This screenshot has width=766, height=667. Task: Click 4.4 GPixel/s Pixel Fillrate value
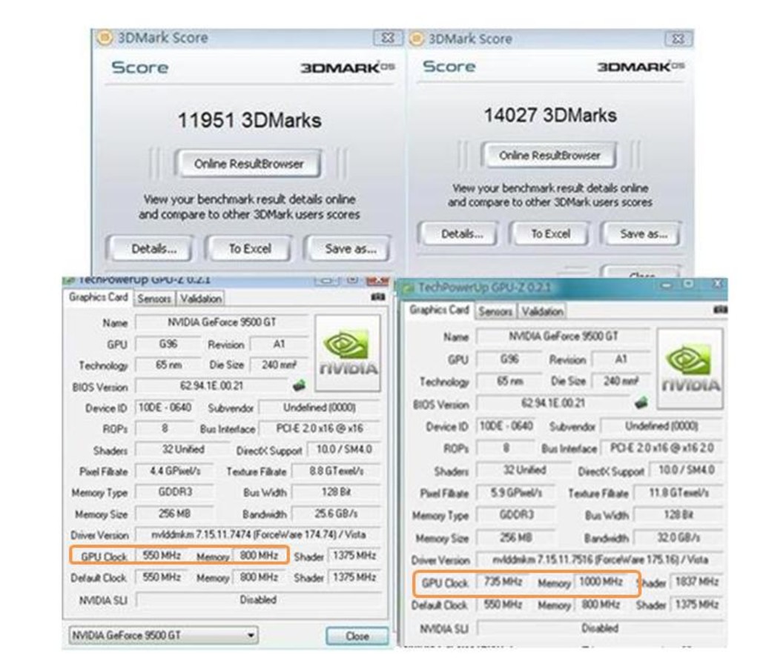174,471
